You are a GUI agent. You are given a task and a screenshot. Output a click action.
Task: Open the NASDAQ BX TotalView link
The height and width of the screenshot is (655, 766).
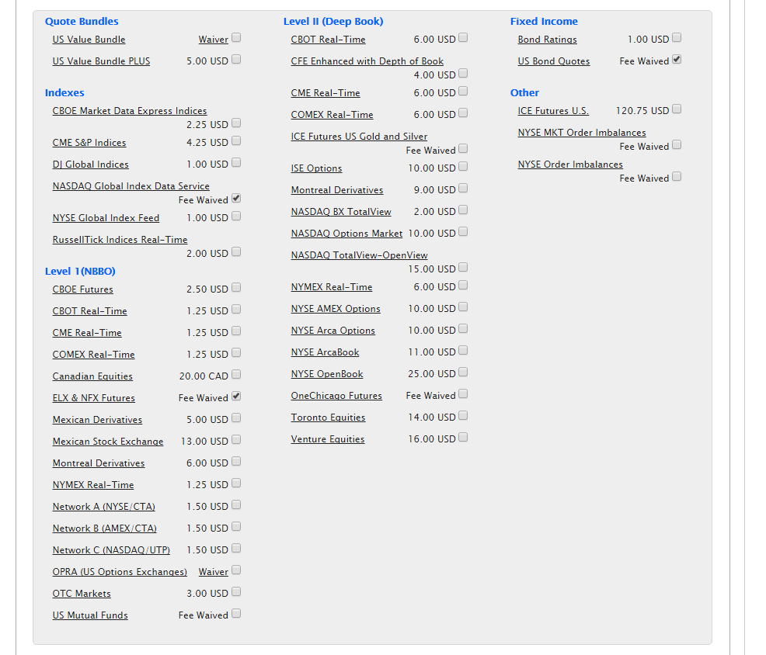(x=341, y=212)
